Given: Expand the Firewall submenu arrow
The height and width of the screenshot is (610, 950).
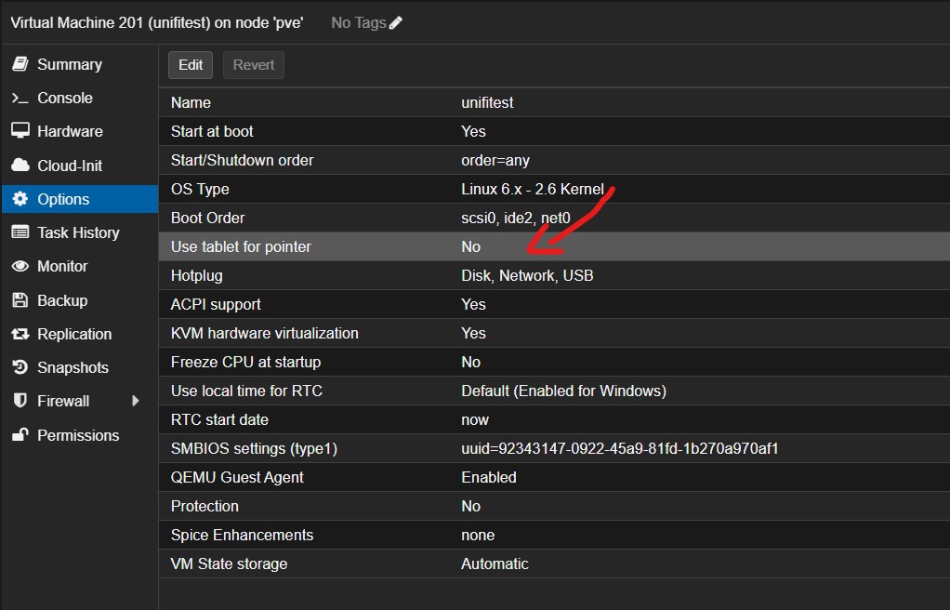Looking at the screenshot, I should pos(136,401).
